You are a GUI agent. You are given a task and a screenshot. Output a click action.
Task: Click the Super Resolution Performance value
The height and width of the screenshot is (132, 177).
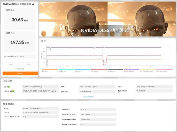[98, 119]
